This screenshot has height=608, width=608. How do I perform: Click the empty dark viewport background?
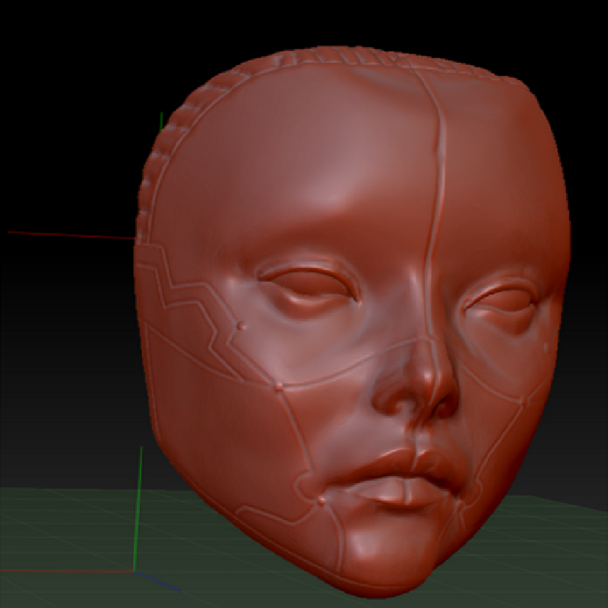pos(68,91)
